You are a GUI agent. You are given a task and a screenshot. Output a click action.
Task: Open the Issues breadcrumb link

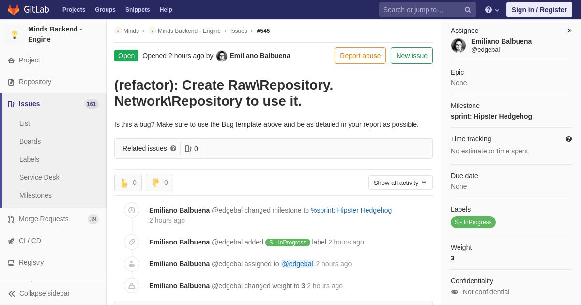point(239,31)
